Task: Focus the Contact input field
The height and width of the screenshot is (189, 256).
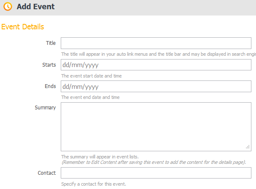Action: click(x=156, y=173)
